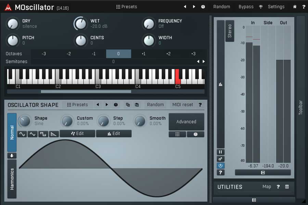Paste oscillator shape settings icon
Image resolution: width=308 pixels, height=205 pixels.
click(x=137, y=105)
